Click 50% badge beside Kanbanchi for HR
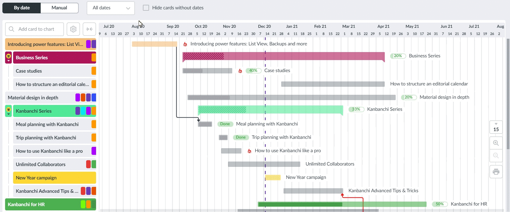Viewport: 510px width, 212px height. pyautogui.click(x=440, y=204)
